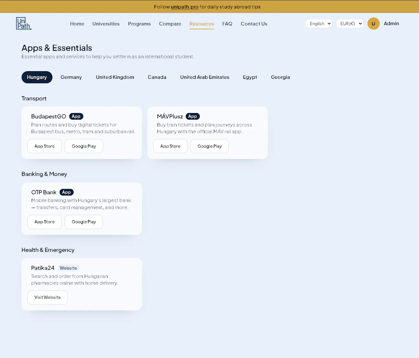Open Google Play for MÁVPlusz
The image size is (419, 358).
point(210,146)
